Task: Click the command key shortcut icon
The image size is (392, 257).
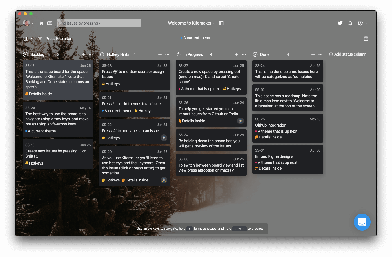Action: (41, 23)
